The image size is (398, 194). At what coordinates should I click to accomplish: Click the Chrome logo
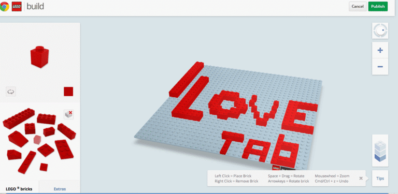coord(5,7)
